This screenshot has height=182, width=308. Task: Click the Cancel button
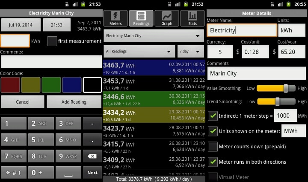pos(23,102)
